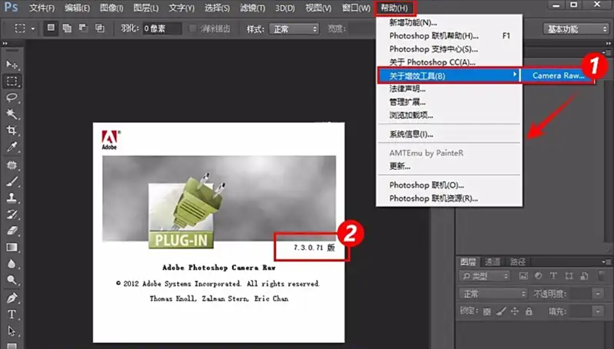
Task: Select the Clone Stamp tool
Action: (x=12, y=198)
